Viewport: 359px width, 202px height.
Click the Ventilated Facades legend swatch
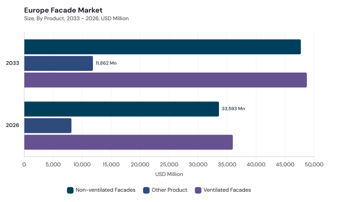(x=198, y=190)
